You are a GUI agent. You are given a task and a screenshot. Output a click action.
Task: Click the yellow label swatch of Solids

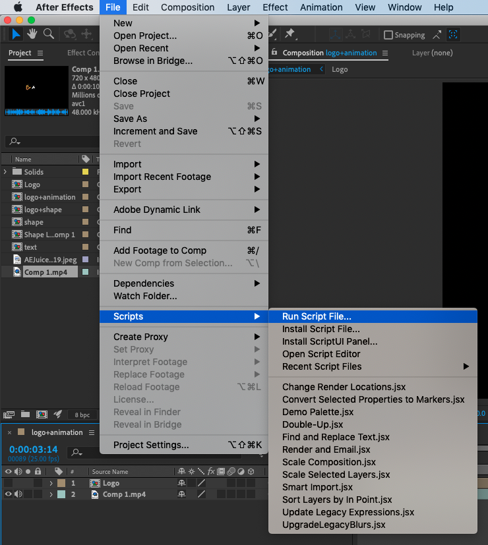click(85, 172)
